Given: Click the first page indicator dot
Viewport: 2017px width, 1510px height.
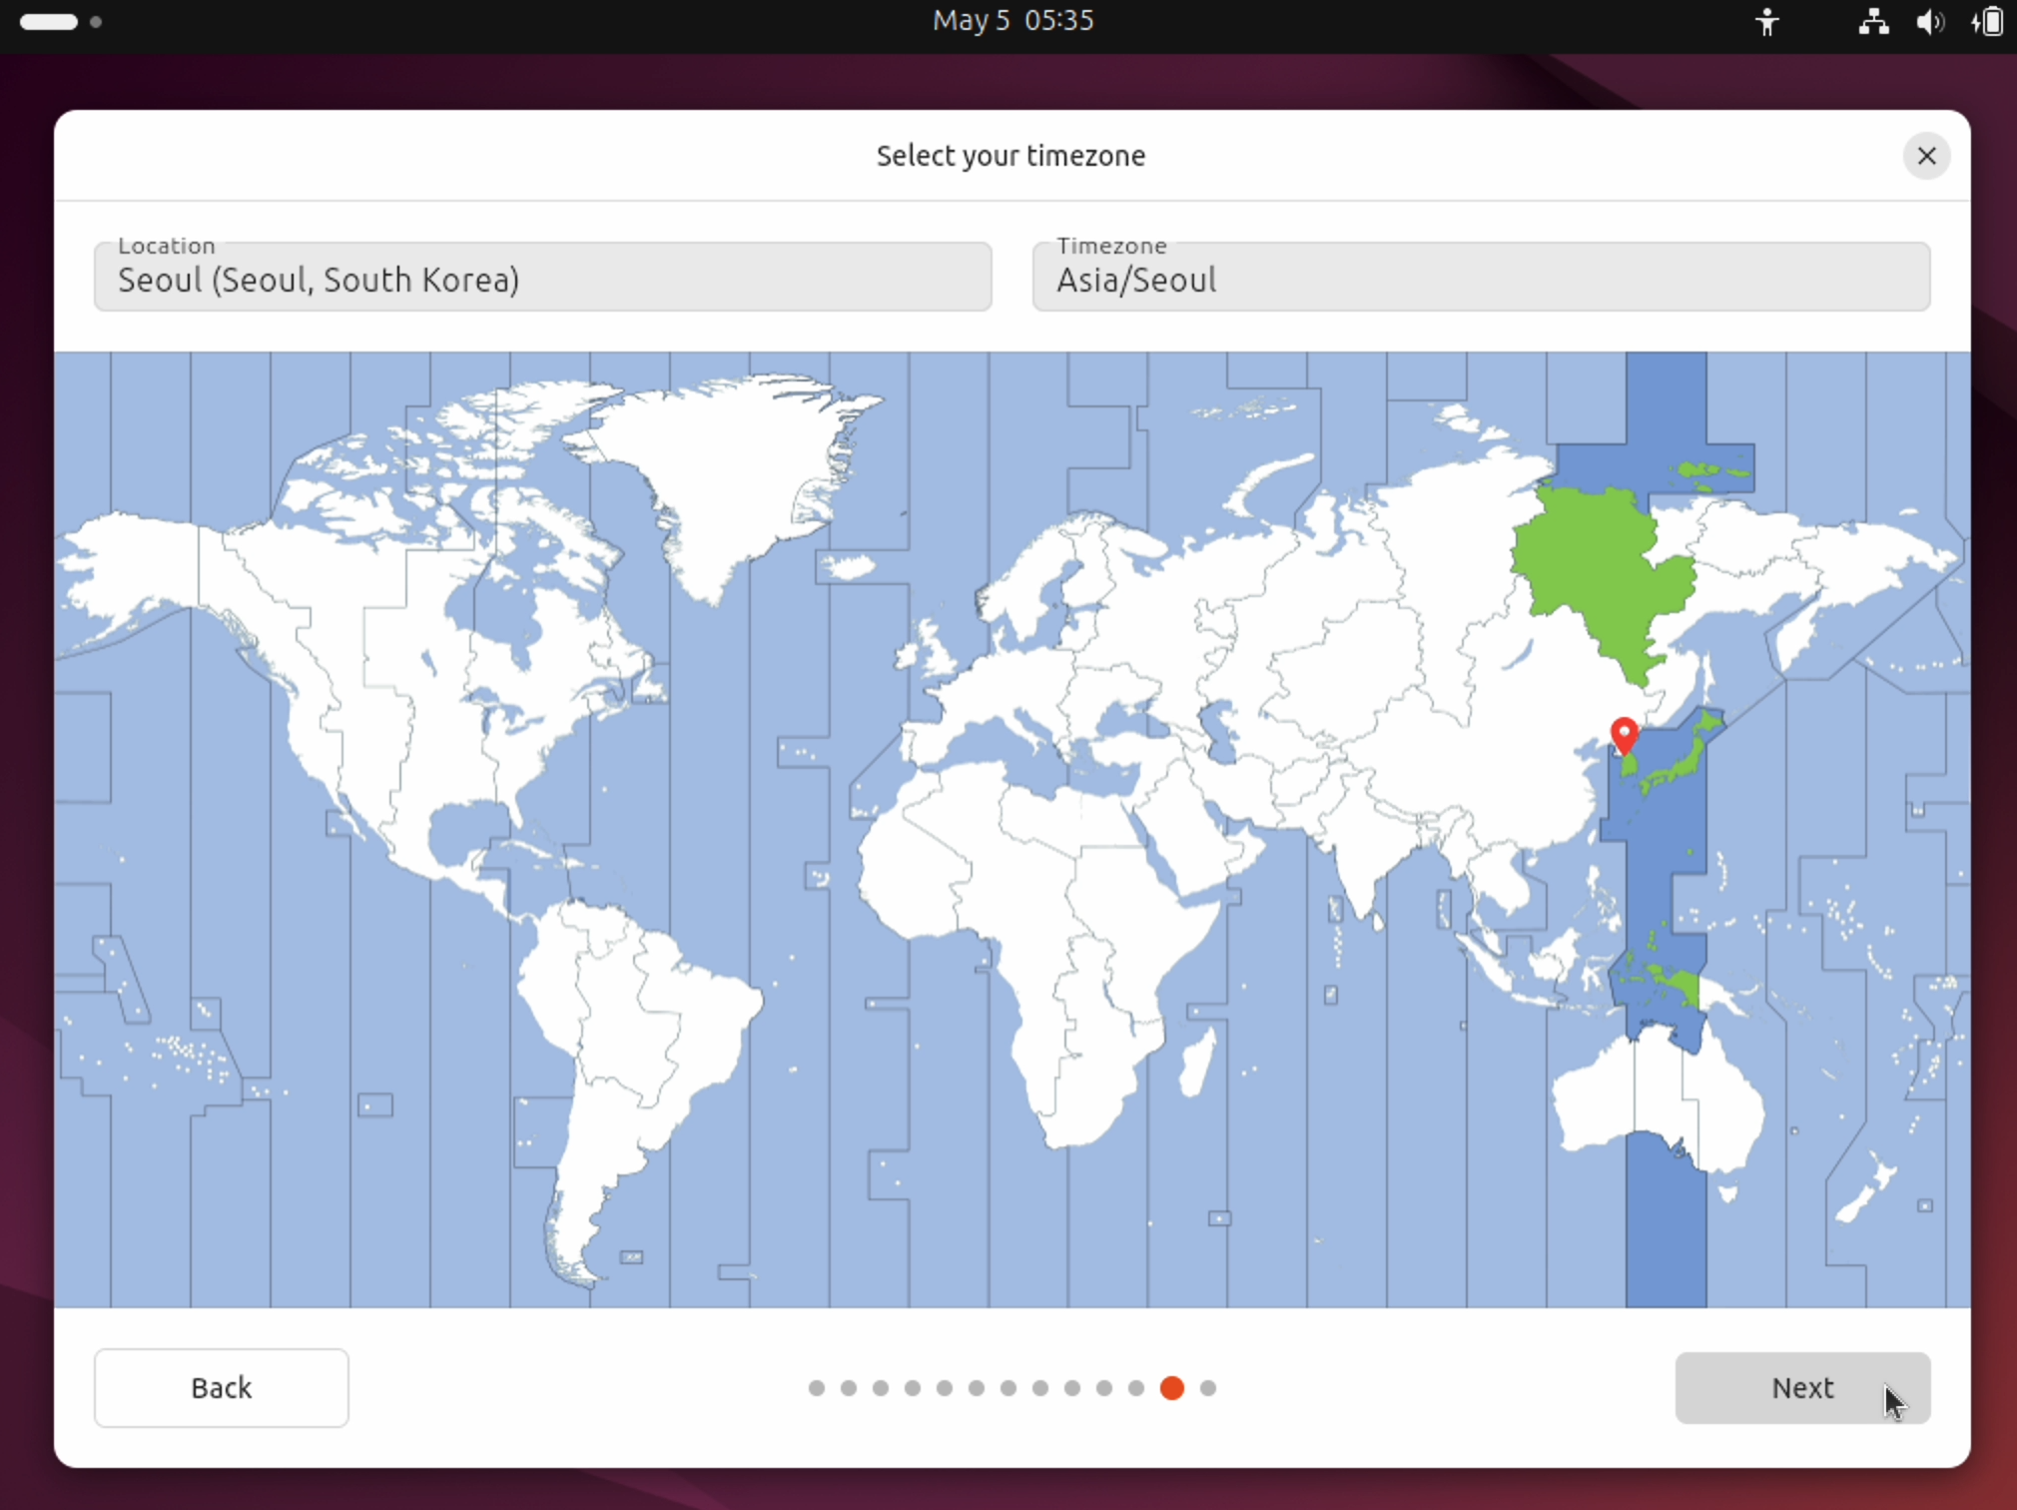Looking at the screenshot, I should coord(817,1388).
